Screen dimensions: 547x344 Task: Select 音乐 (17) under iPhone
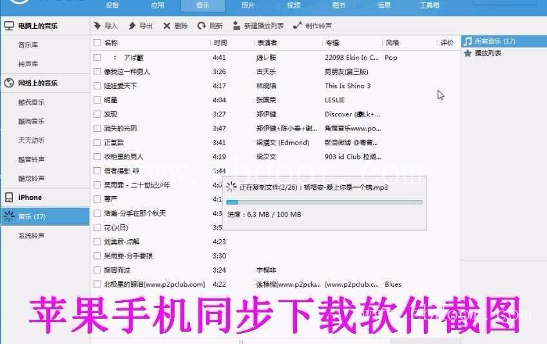[45, 217]
